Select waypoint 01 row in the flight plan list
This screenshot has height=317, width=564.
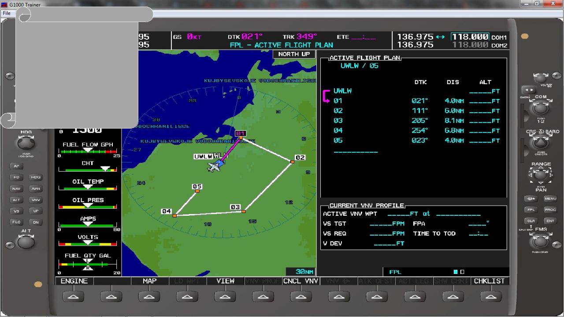tap(416, 101)
